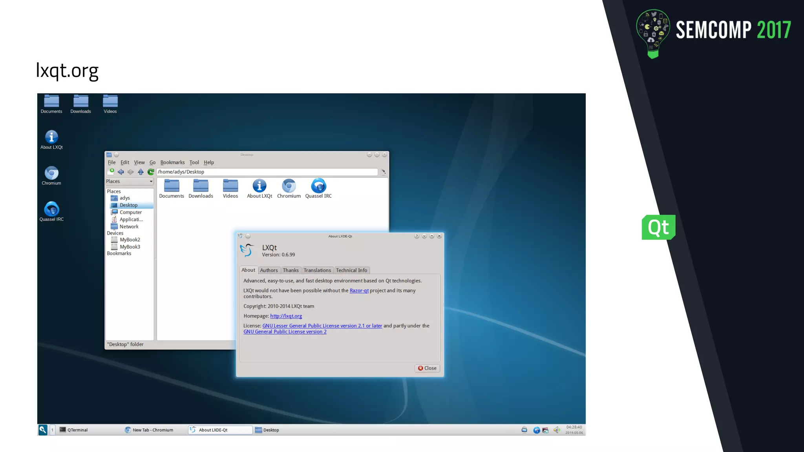Image resolution: width=804 pixels, height=452 pixels.
Task: Expand the Places side pane dropdown
Action: click(151, 181)
